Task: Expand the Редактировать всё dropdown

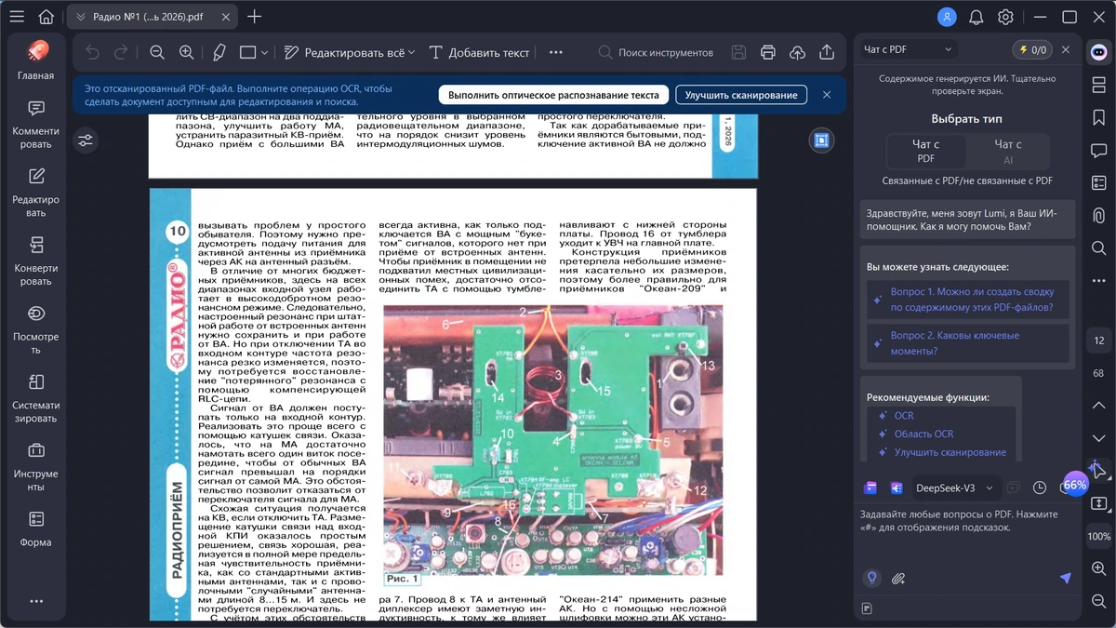Action: (350, 53)
